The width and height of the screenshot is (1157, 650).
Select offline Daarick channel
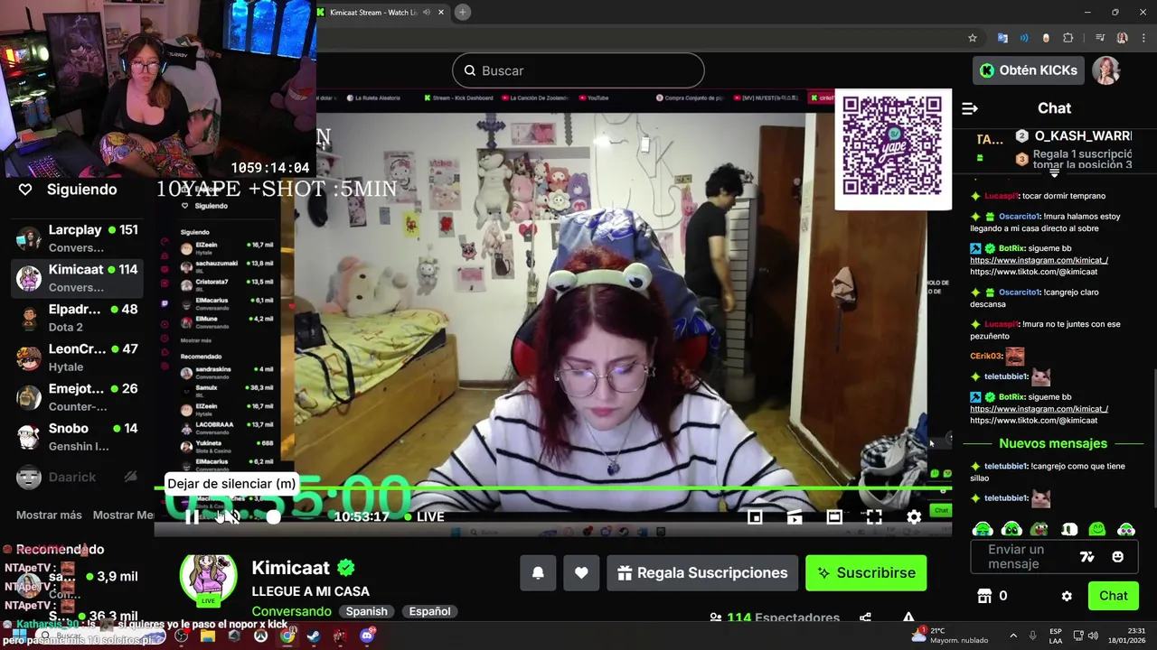(77, 477)
